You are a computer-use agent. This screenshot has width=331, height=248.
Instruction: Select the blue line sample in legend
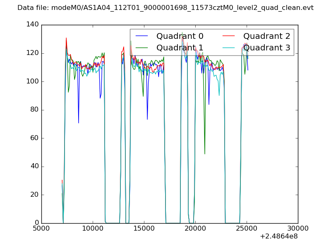(142, 36)
